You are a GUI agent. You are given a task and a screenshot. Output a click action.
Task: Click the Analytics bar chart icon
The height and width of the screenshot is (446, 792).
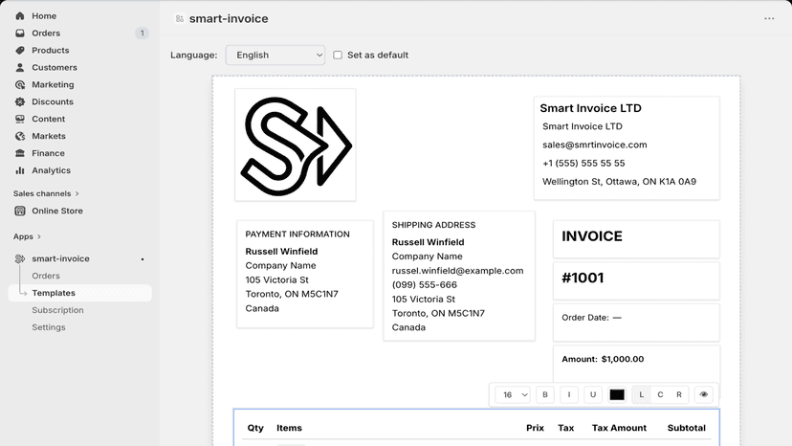click(x=20, y=170)
